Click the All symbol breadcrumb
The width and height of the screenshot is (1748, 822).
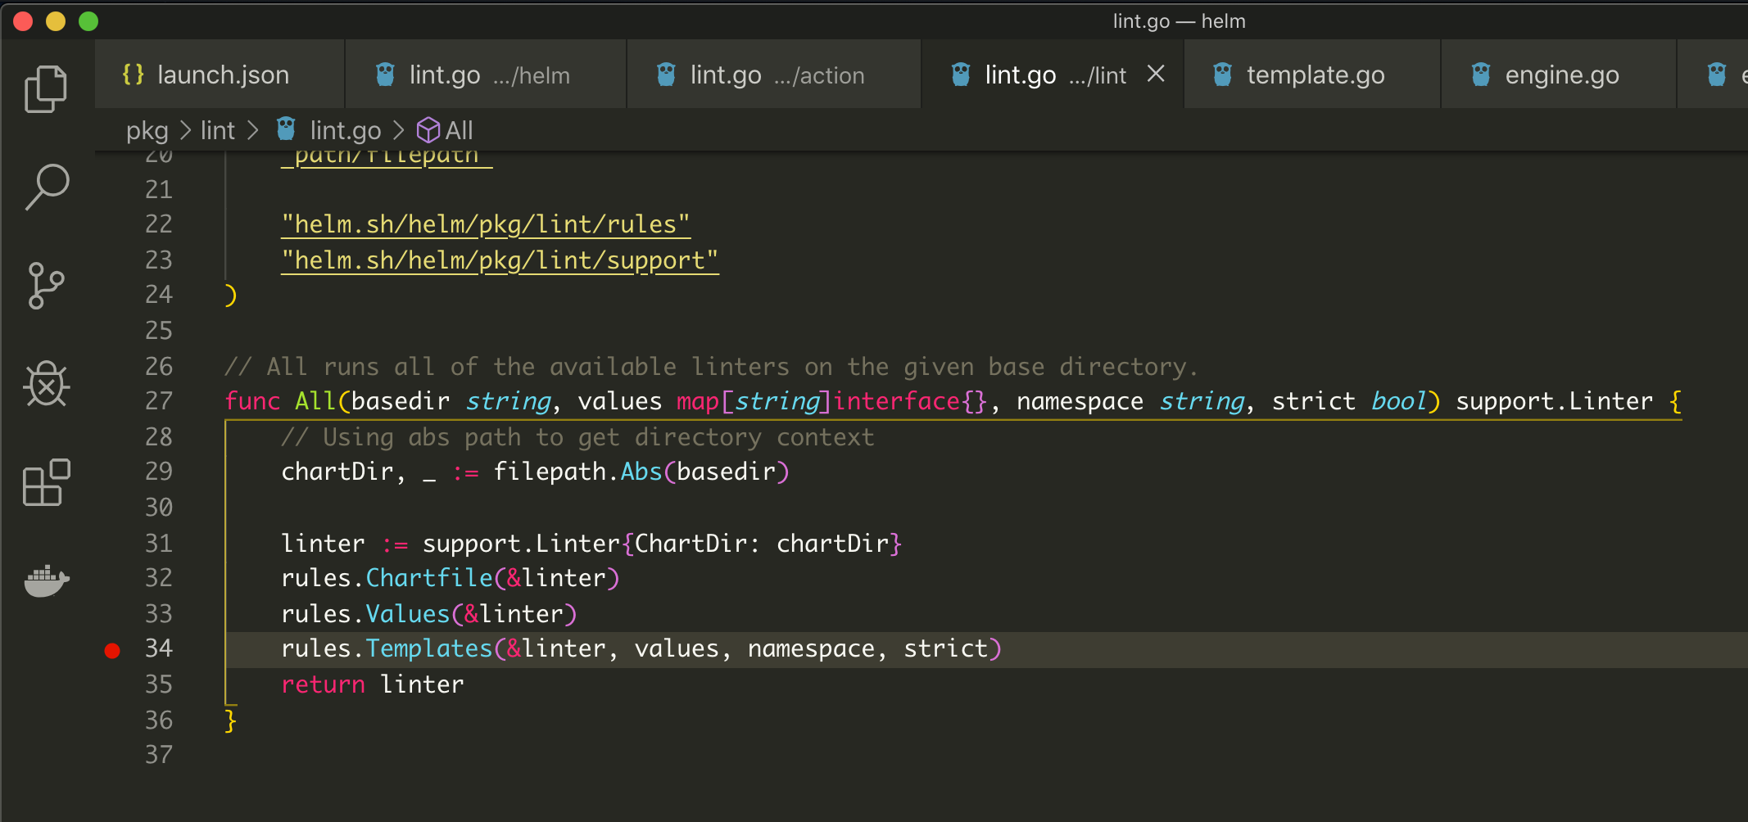[x=459, y=130]
